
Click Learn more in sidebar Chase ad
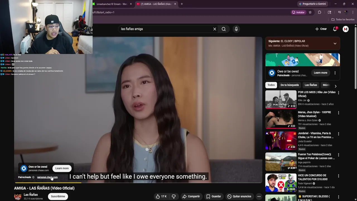tap(320, 73)
